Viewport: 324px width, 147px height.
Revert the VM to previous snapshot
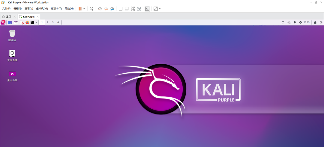click(x=106, y=9)
